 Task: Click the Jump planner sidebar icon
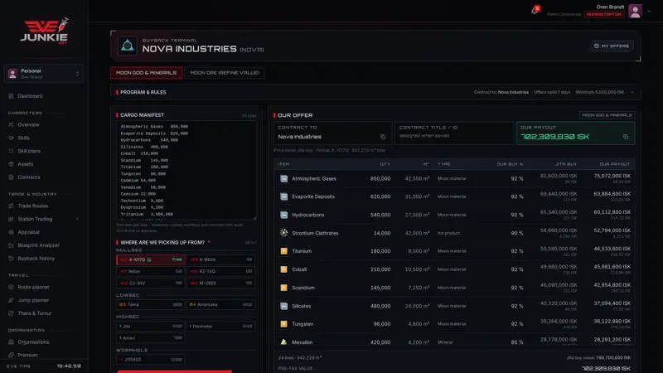click(11, 300)
